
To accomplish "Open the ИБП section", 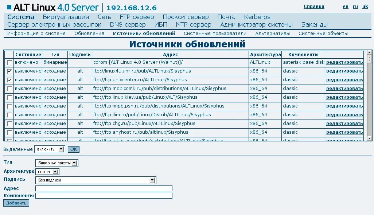I will 161,24.
